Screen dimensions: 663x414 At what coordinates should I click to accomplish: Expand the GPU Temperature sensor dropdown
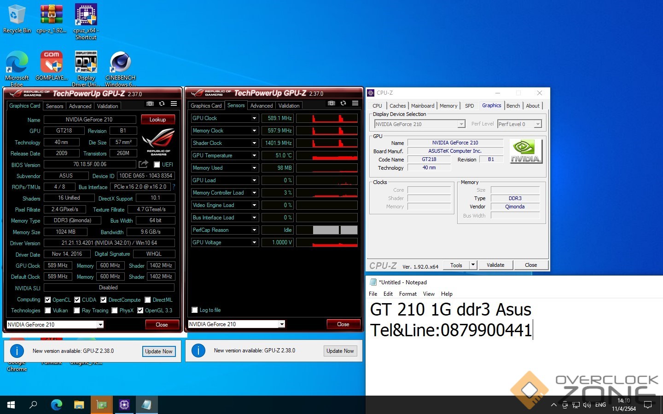[x=254, y=155]
